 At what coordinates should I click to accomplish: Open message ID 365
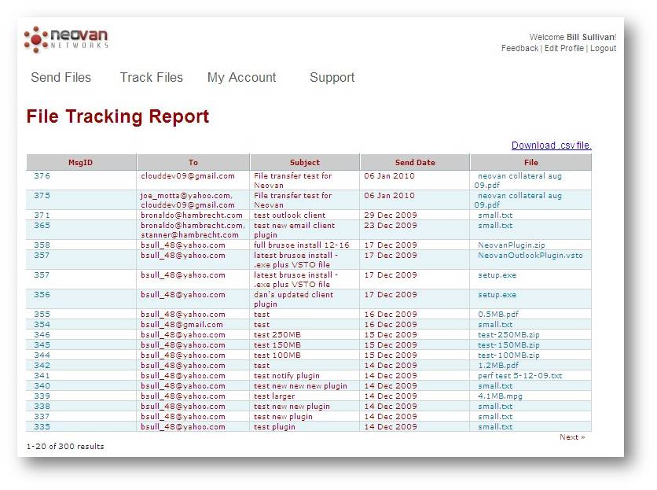point(42,225)
